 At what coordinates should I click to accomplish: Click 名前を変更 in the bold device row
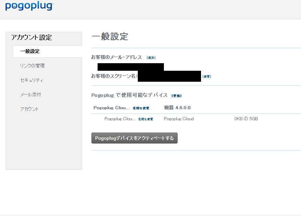click(x=141, y=108)
